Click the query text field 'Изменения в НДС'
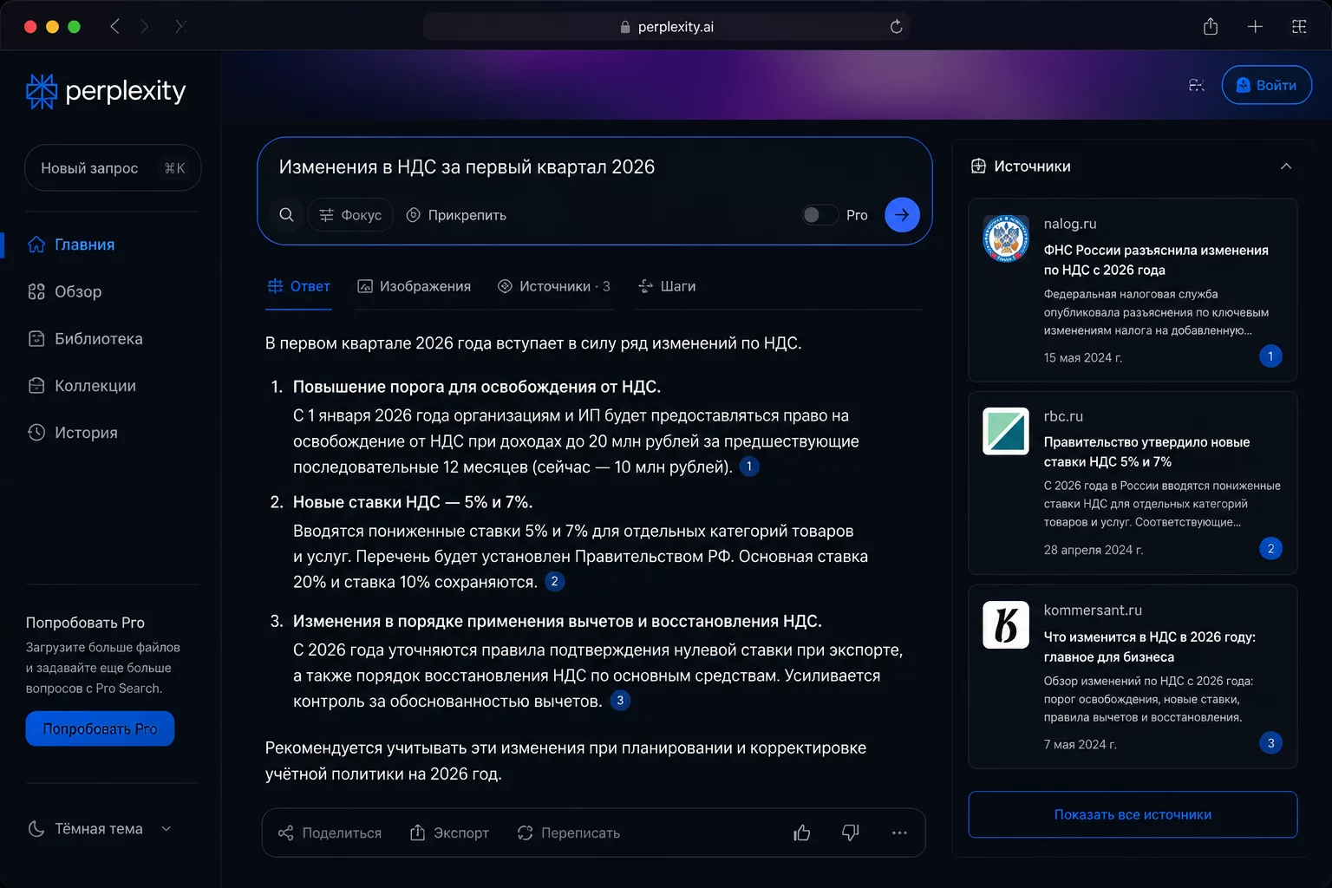 tap(467, 167)
